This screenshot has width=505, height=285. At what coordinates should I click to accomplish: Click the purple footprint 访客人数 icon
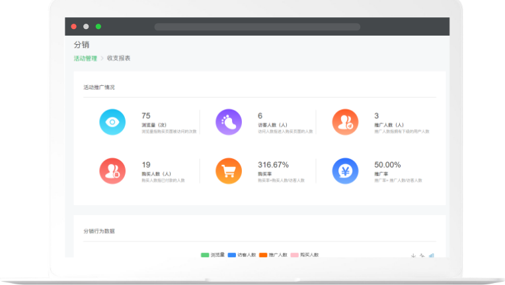coord(229,122)
